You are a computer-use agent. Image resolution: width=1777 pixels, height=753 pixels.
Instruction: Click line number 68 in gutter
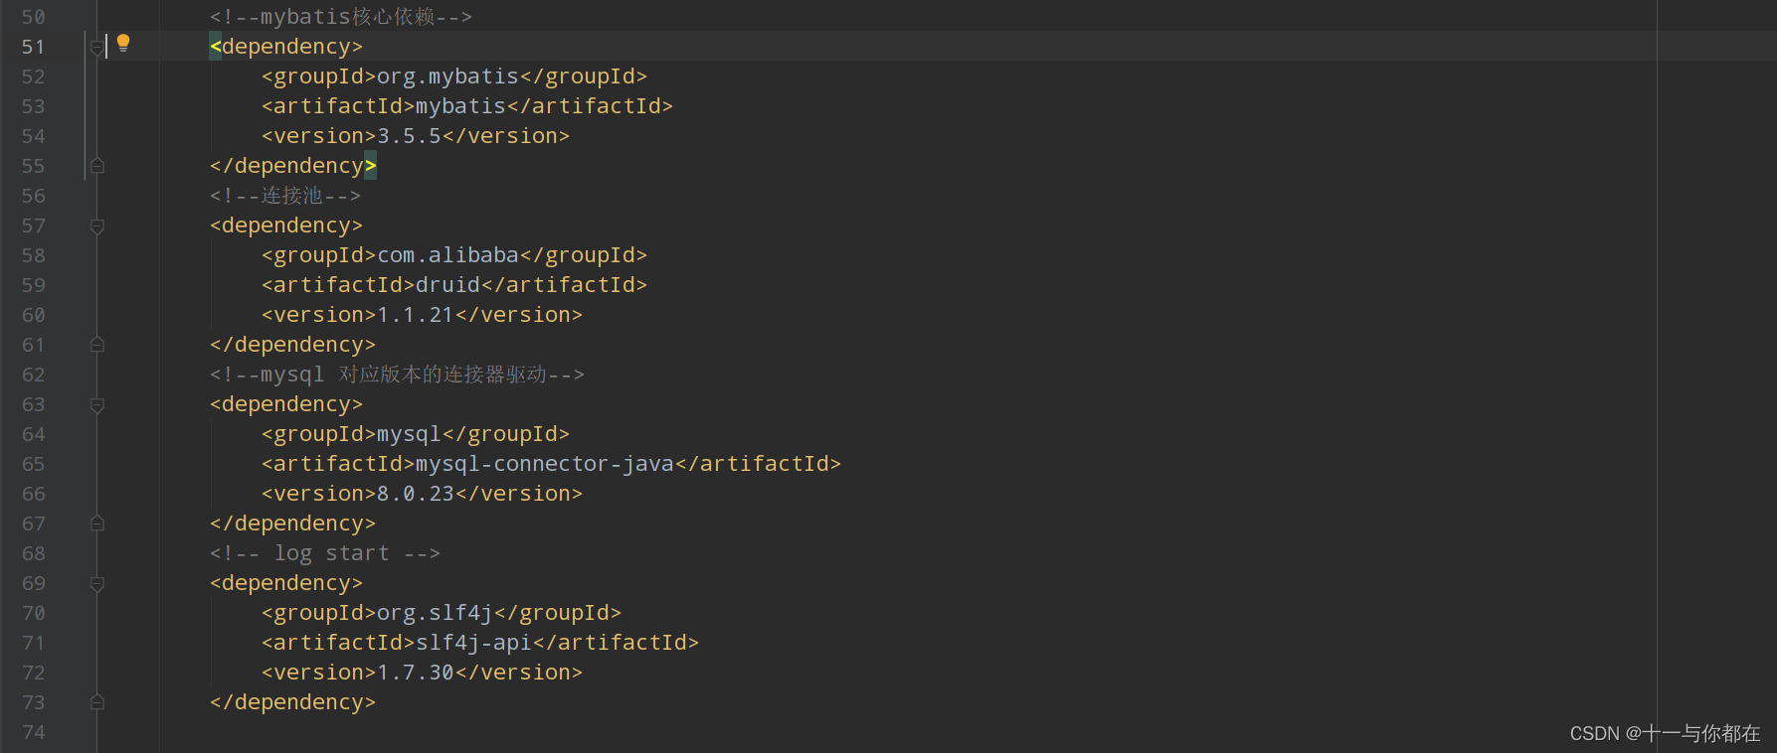click(x=34, y=553)
